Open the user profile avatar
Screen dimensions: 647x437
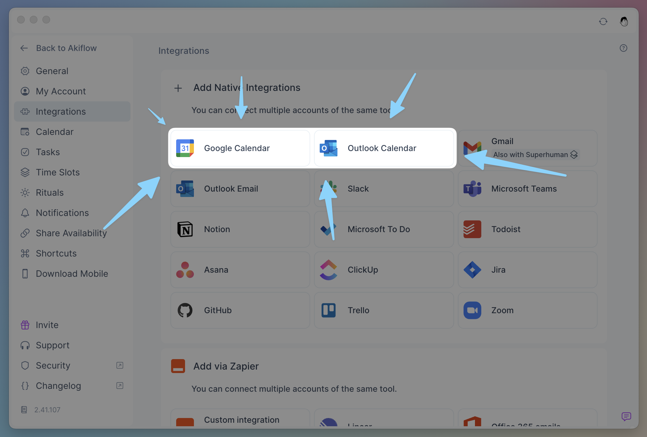tap(624, 22)
